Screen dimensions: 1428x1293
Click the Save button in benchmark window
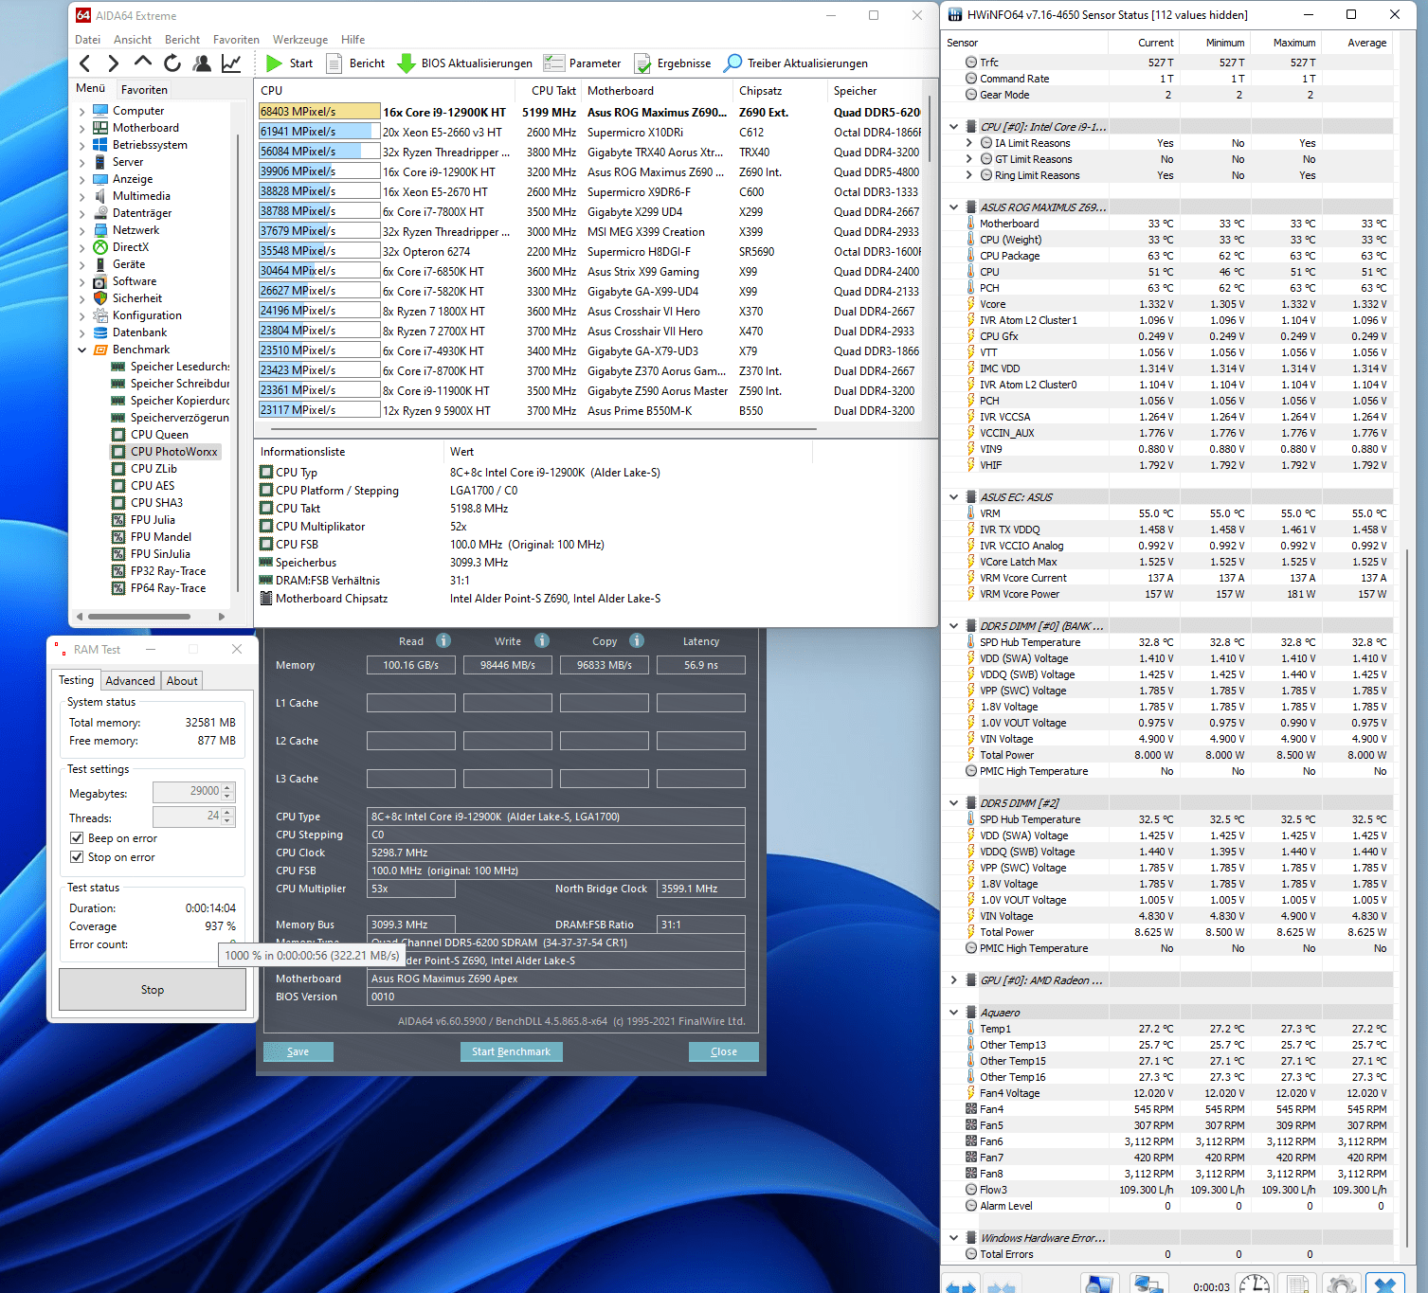pyautogui.click(x=298, y=1051)
